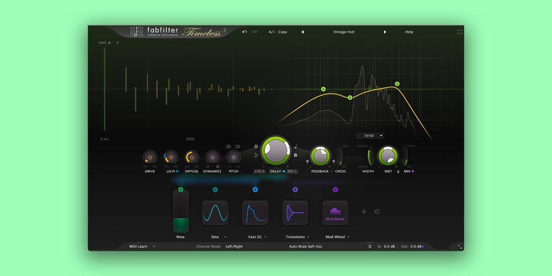Open the Help menu
This screenshot has width=552, height=276.
409,32
